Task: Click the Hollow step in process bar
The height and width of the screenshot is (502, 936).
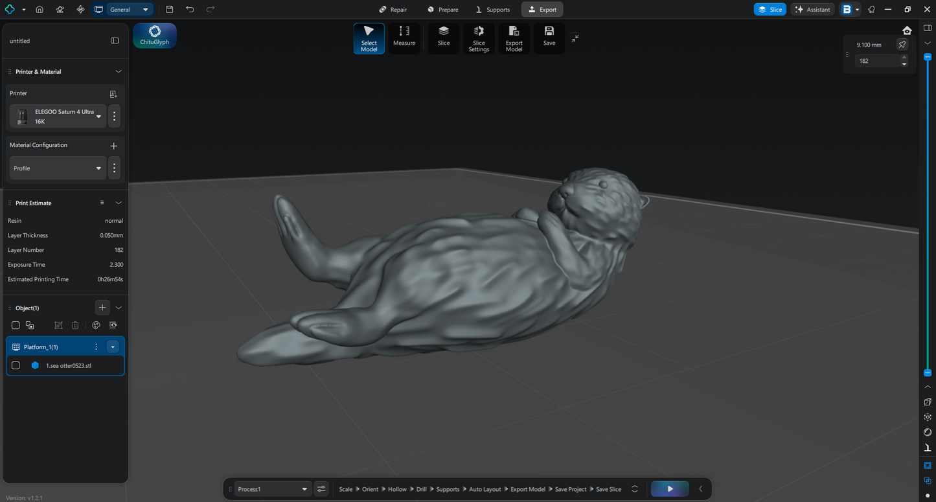Action: click(x=397, y=489)
